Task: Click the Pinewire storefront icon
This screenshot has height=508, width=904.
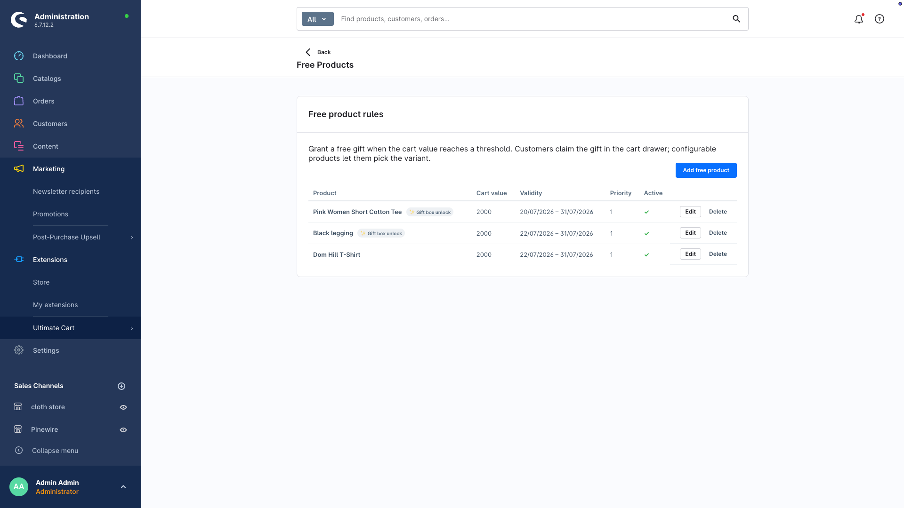Action: pyautogui.click(x=18, y=429)
